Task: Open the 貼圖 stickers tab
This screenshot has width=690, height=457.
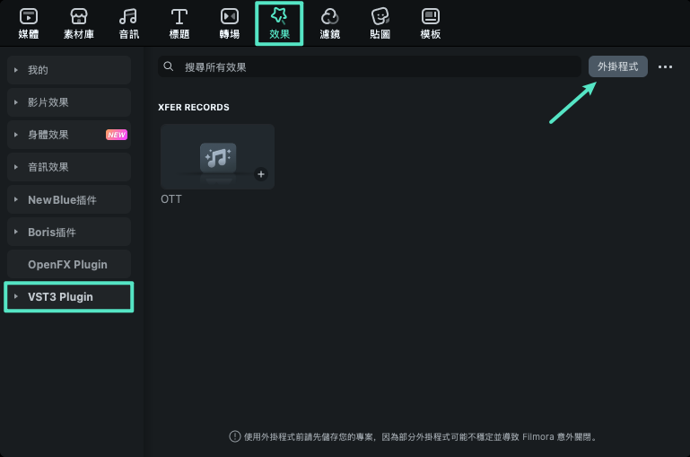Action: (380, 23)
